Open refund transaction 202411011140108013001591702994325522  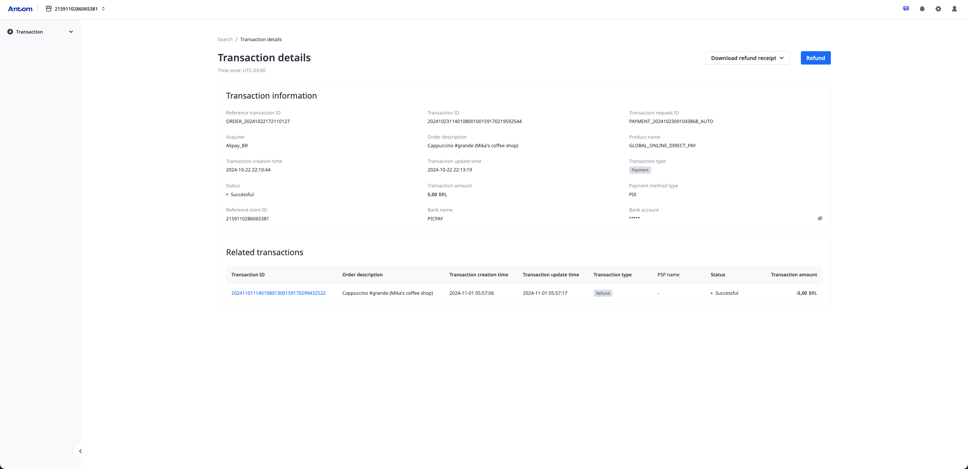[x=279, y=293]
